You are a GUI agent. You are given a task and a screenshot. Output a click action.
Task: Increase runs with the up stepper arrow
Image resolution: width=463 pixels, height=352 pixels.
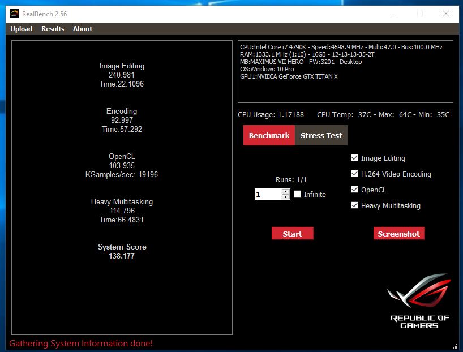[285, 192]
